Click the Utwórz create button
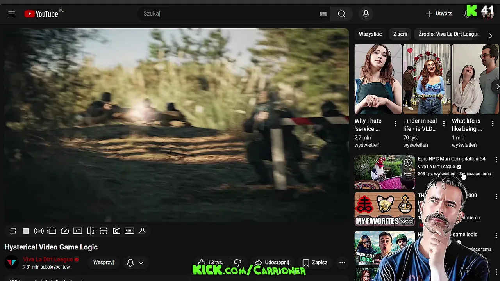The width and height of the screenshot is (500, 281). (x=439, y=14)
